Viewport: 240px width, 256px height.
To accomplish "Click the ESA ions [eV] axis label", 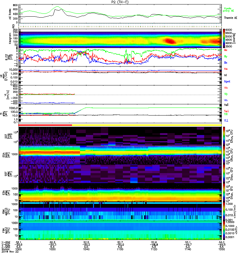I will tap(6, 155).
